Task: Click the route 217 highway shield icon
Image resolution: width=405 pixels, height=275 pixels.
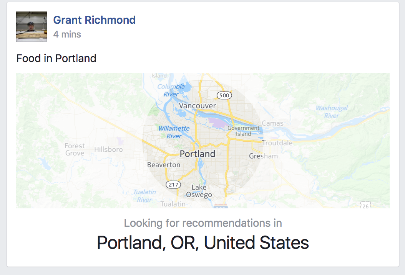Action: [x=173, y=184]
